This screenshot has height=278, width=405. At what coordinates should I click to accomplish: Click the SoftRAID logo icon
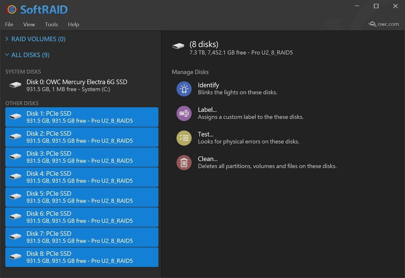pos(11,9)
